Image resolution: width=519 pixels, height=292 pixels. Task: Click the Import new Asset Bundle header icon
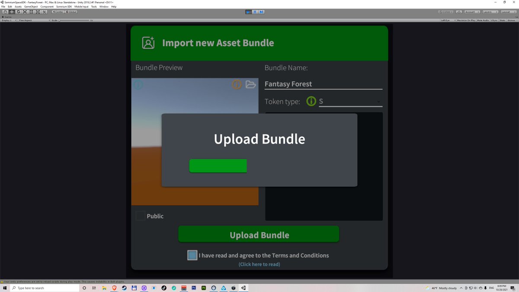[148, 43]
